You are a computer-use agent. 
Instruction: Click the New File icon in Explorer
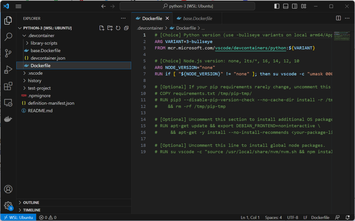(x=102, y=28)
